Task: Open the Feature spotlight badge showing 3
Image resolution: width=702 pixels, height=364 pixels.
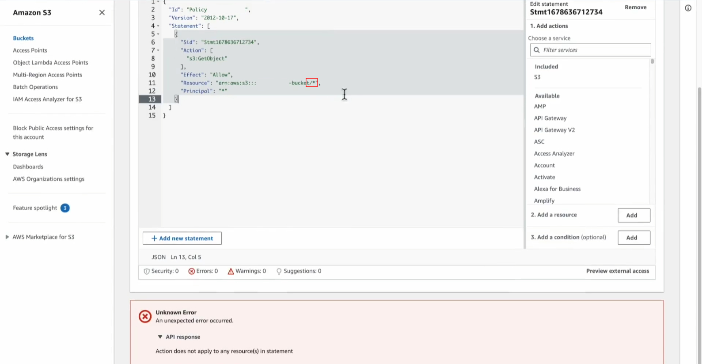Action: [x=65, y=208]
